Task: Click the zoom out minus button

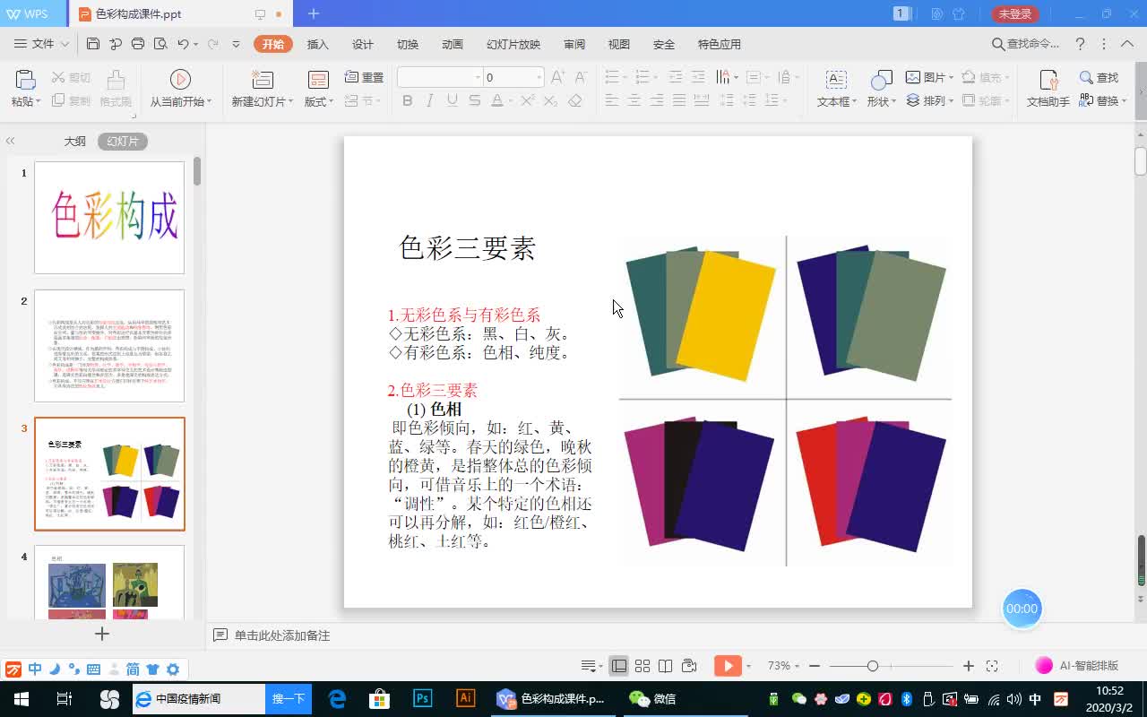Action: click(814, 666)
